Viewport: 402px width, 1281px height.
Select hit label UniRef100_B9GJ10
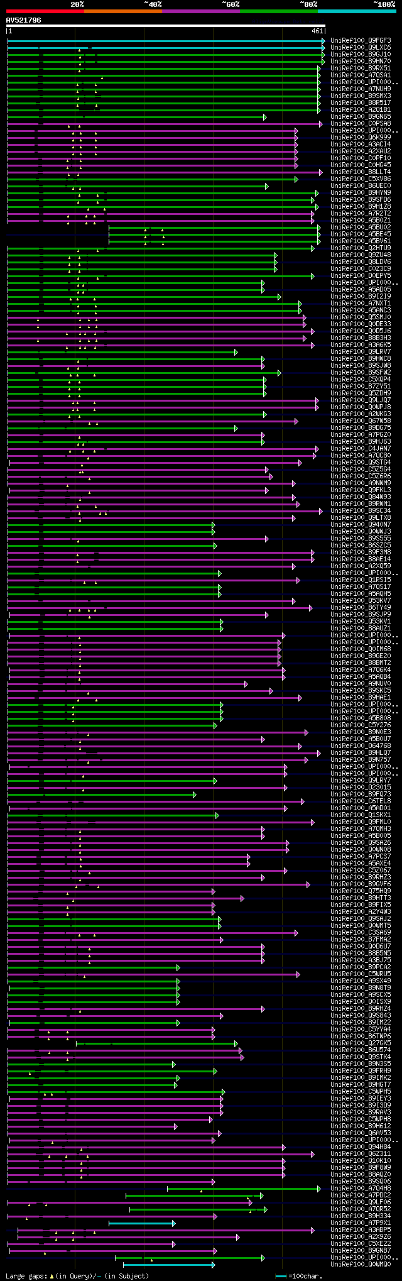(x=361, y=55)
